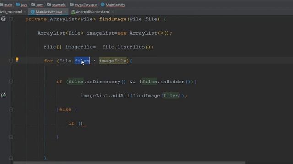
Task: Collapse the for loop fold marker
Action: [11, 61]
